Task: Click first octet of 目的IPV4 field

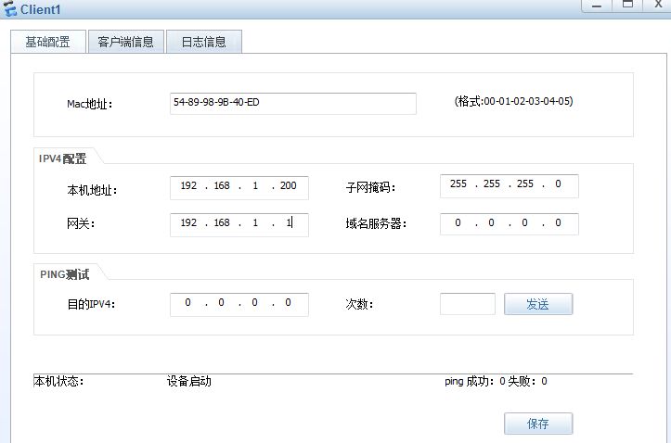Action: 189,303
